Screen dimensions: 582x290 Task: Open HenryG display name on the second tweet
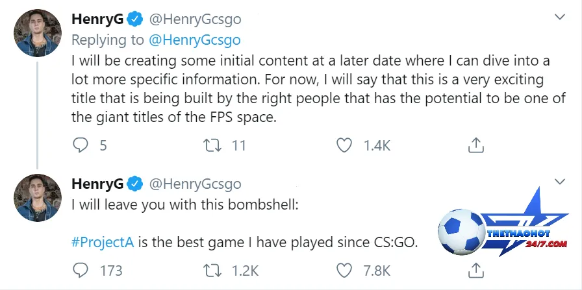point(97,184)
